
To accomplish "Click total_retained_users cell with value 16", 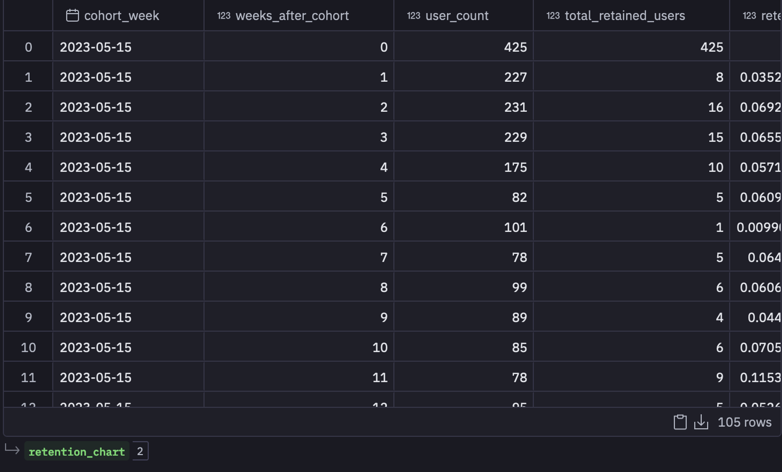I will tap(715, 108).
